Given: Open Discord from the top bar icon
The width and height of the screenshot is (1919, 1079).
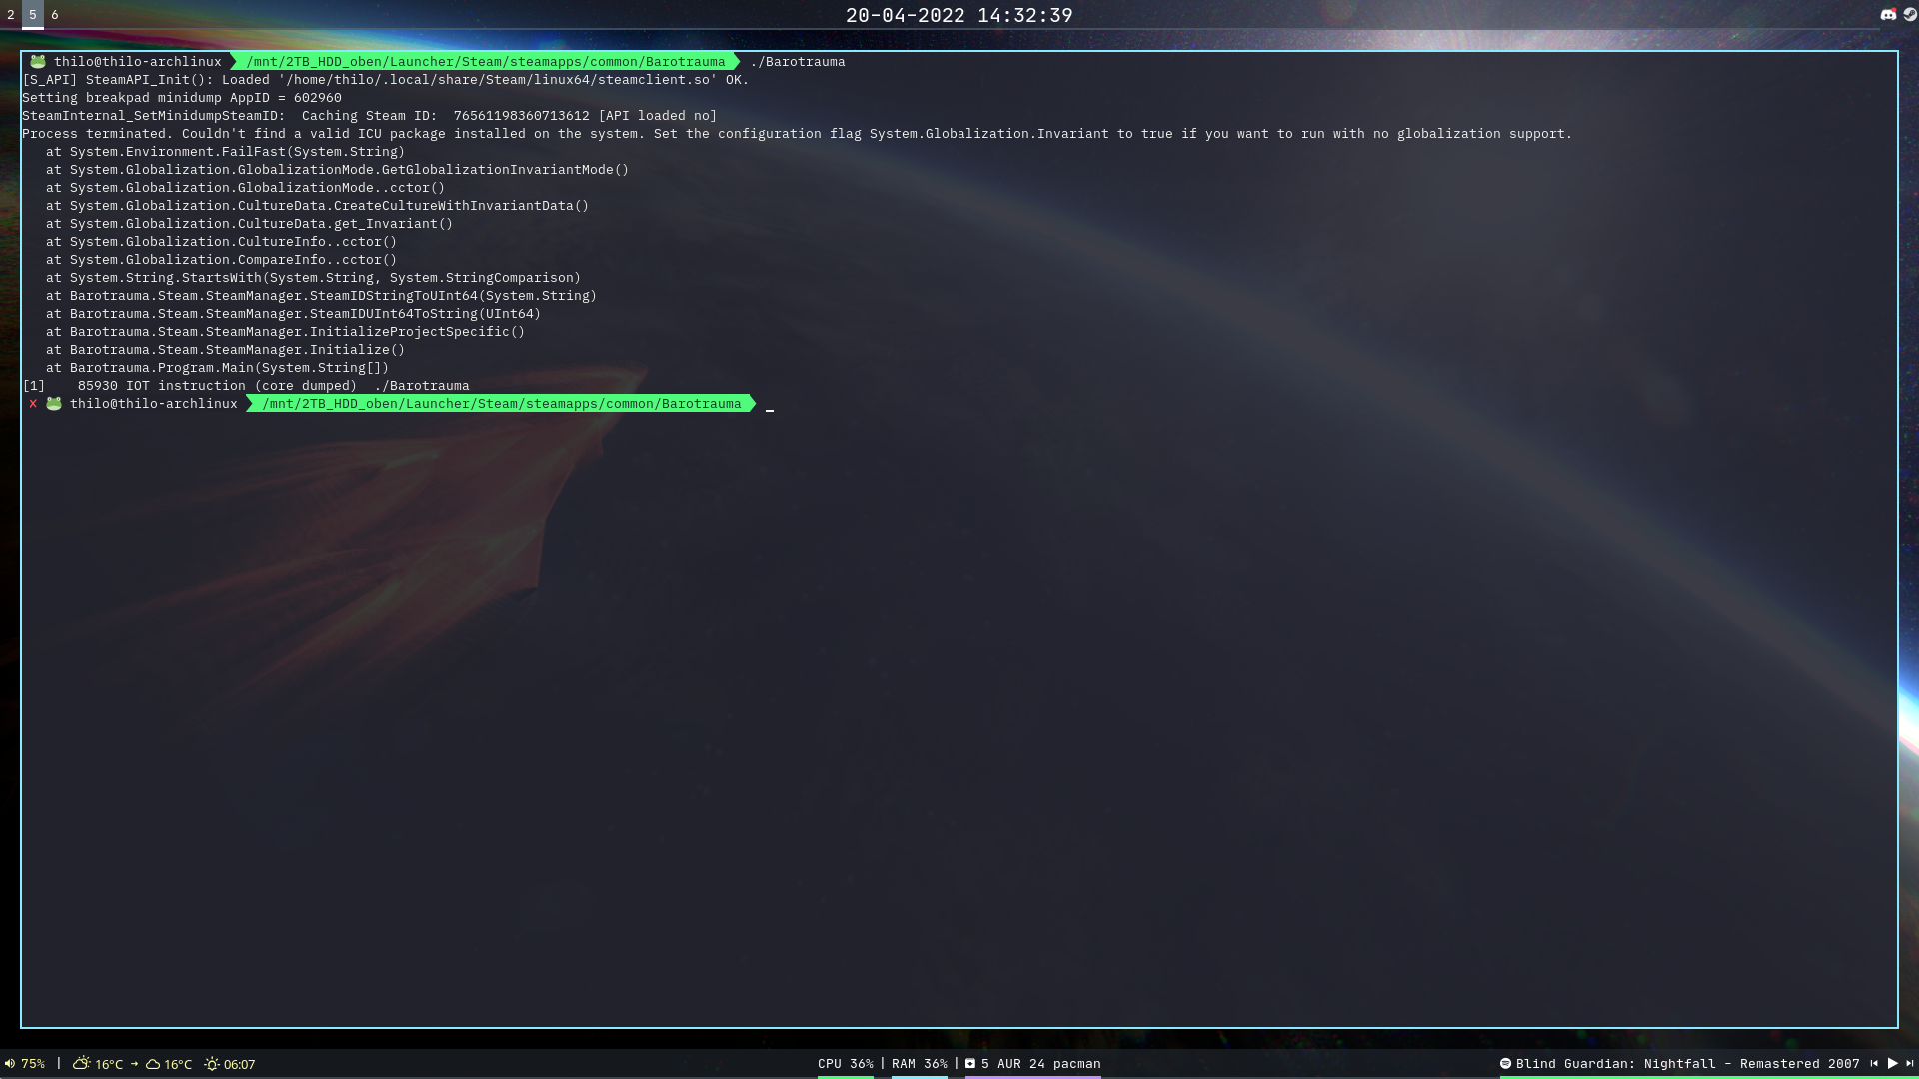Looking at the screenshot, I should 1888,15.
